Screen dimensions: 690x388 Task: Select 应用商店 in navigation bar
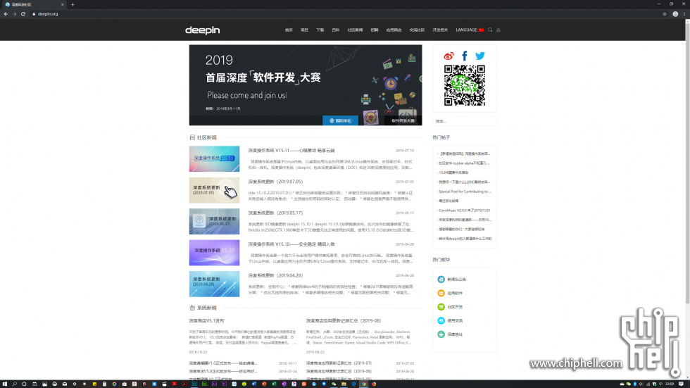point(394,30)
